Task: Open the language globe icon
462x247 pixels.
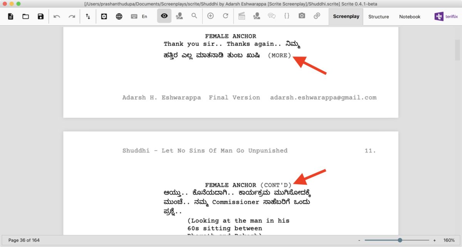Action: pos(119,17)
